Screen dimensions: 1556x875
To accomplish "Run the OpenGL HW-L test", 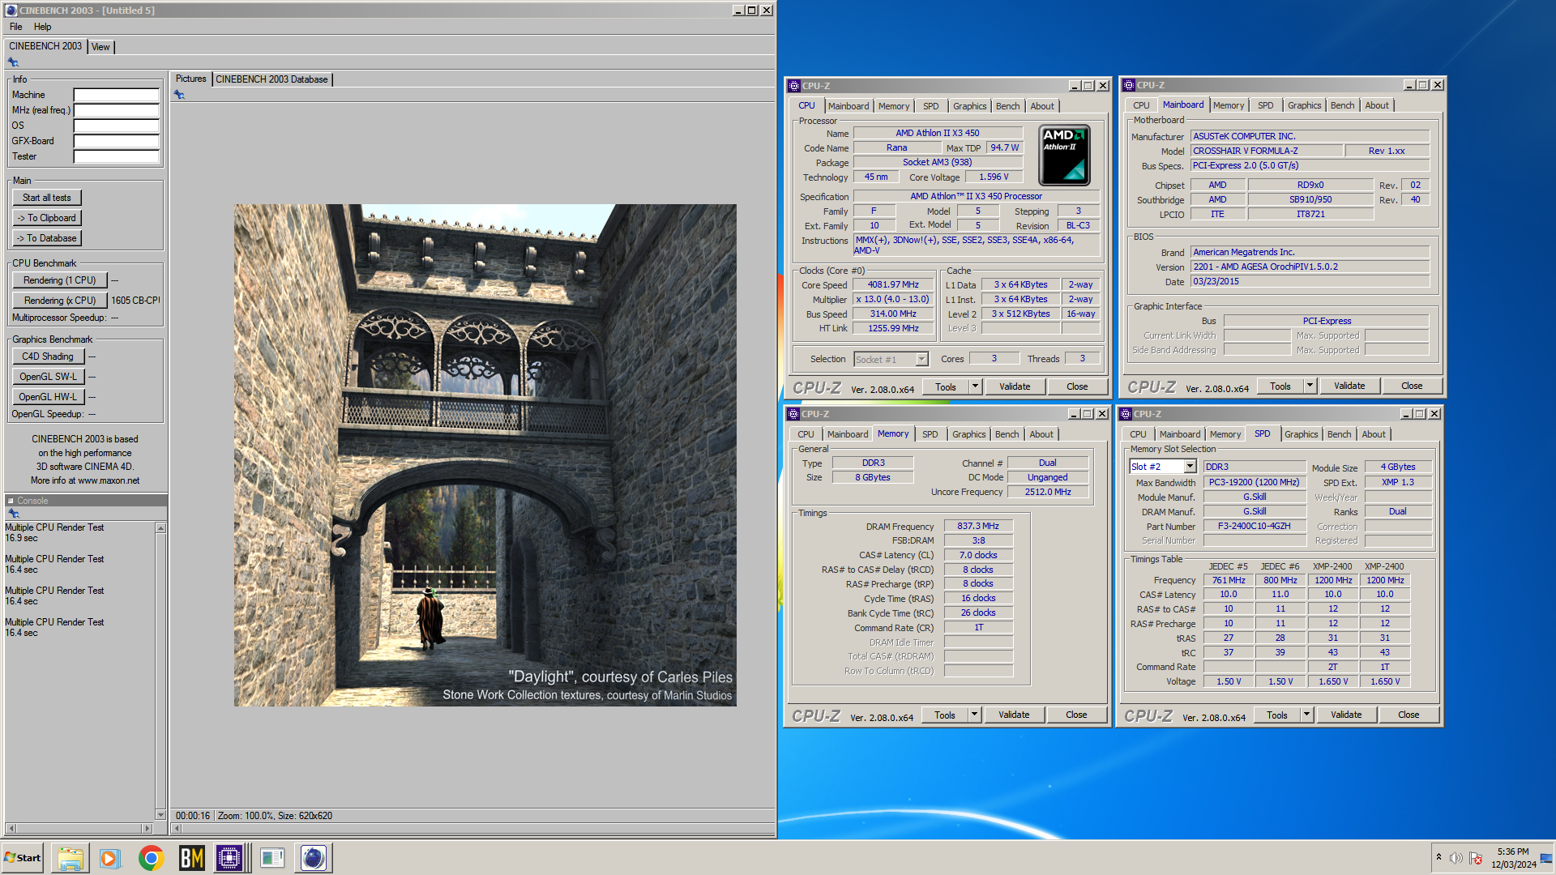I will [x=48, y=397].
